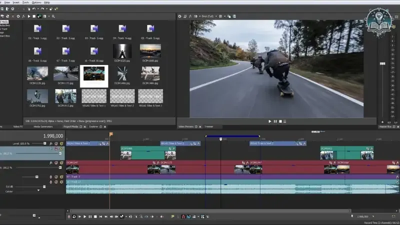Open the Options menu
This screenshot has width=400, height=225.
36,2
